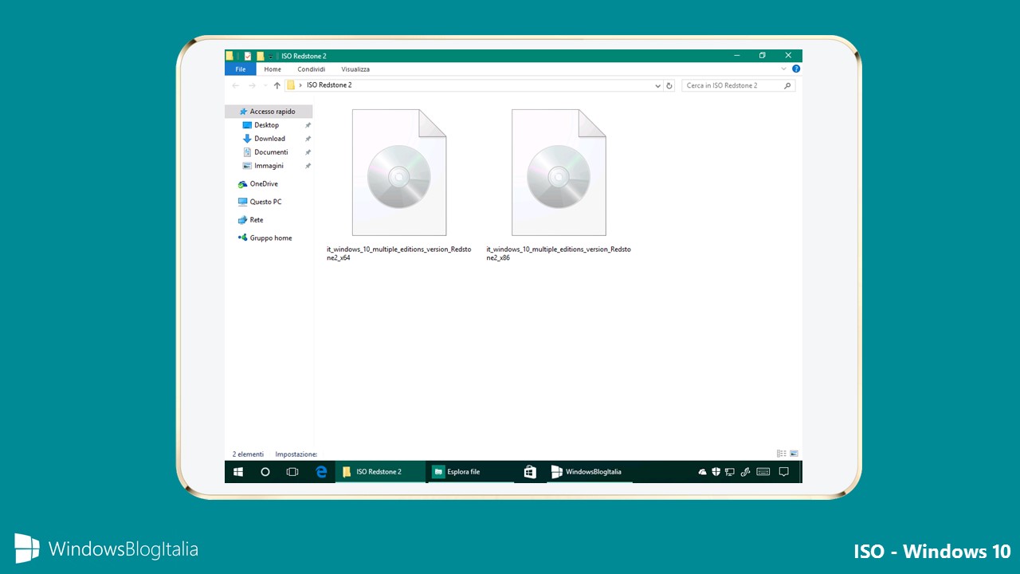1020x574 pixels.
Task: Go up one folder level
Action: pyautogui.click(x=277, y=85)
